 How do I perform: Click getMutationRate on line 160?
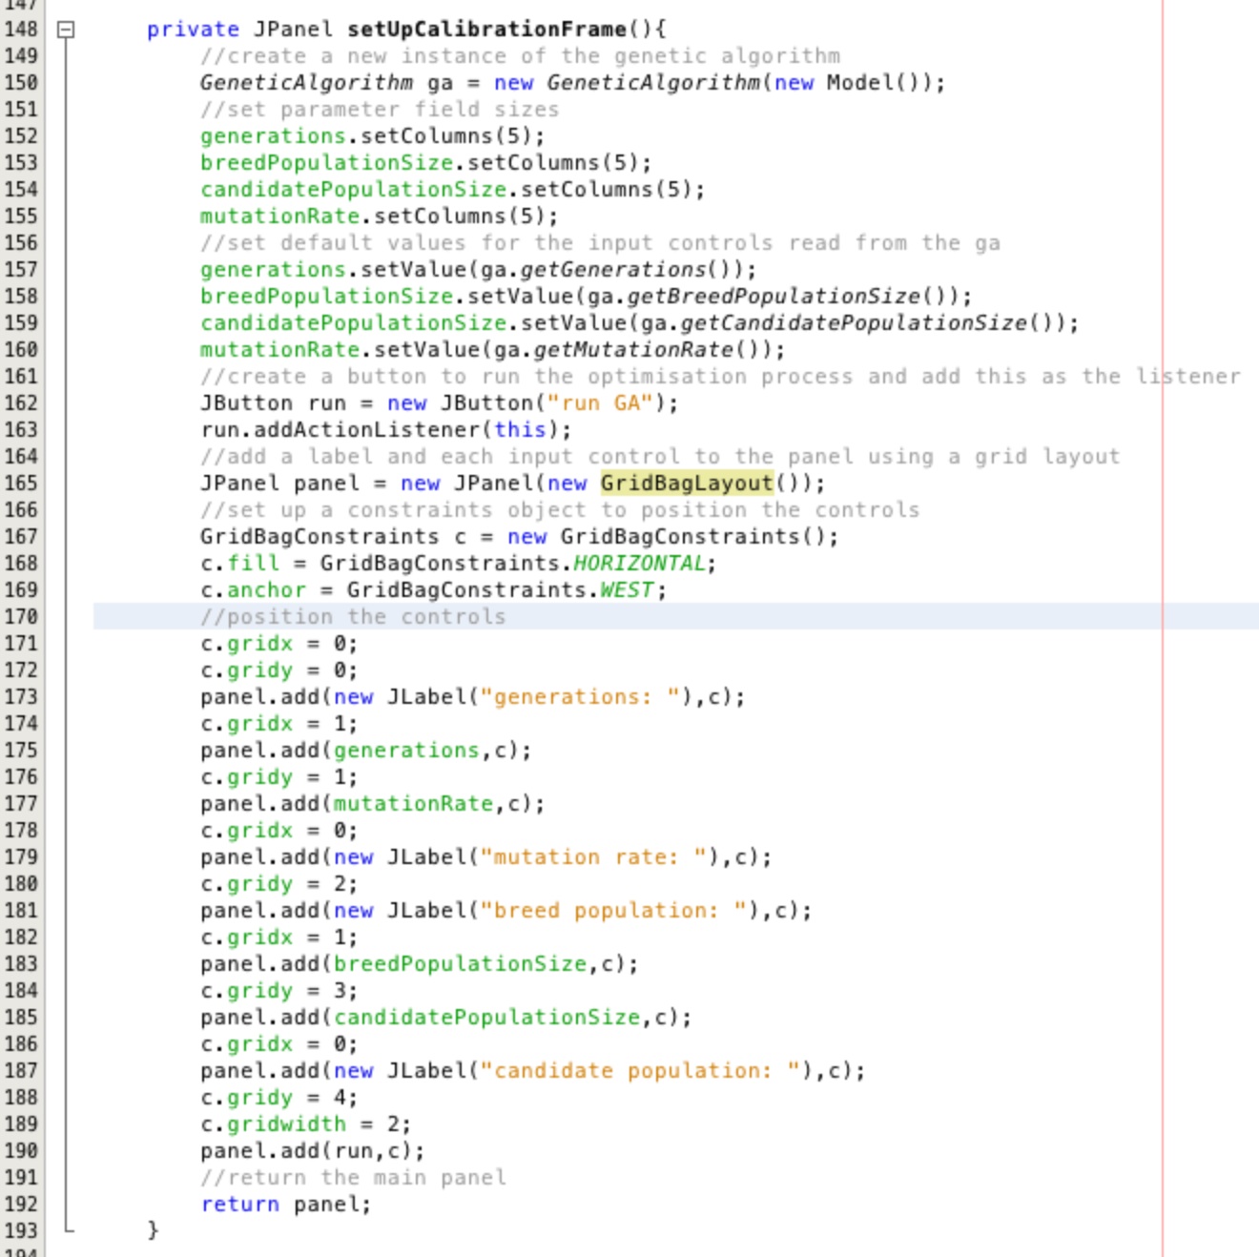(633, 350)
